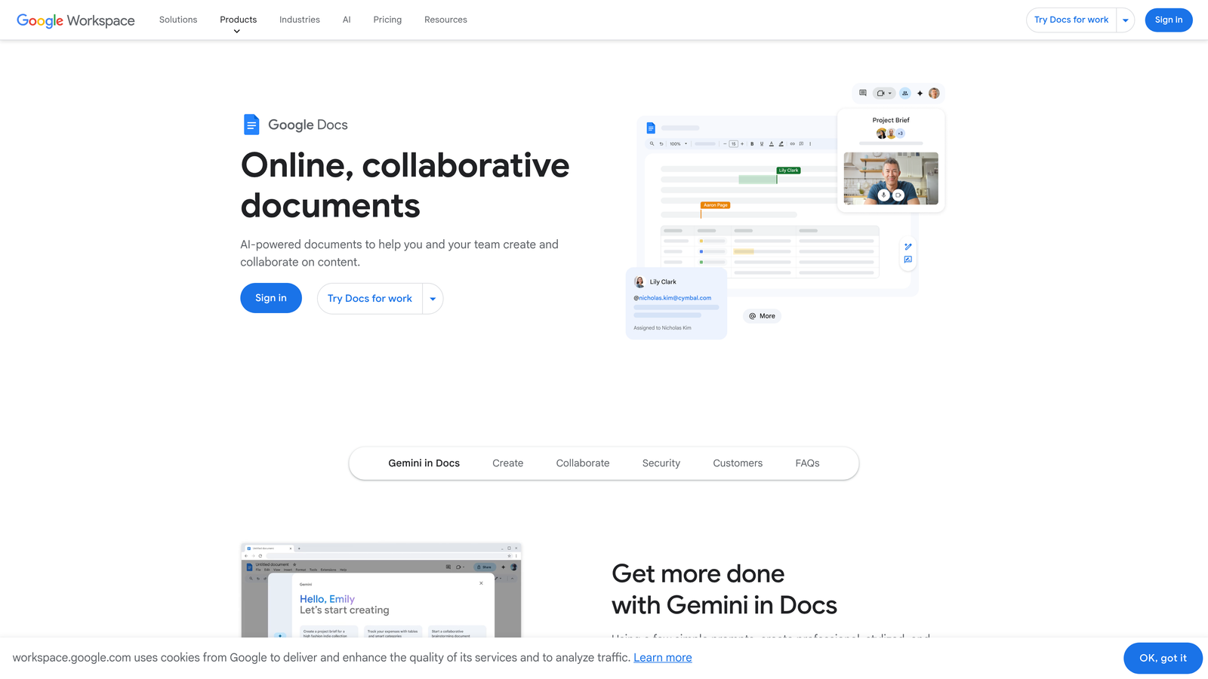This screenshot has width=1208, height=679.
Task: Toggle Underline formatting in the toolbar
Action: click(762, 143)
